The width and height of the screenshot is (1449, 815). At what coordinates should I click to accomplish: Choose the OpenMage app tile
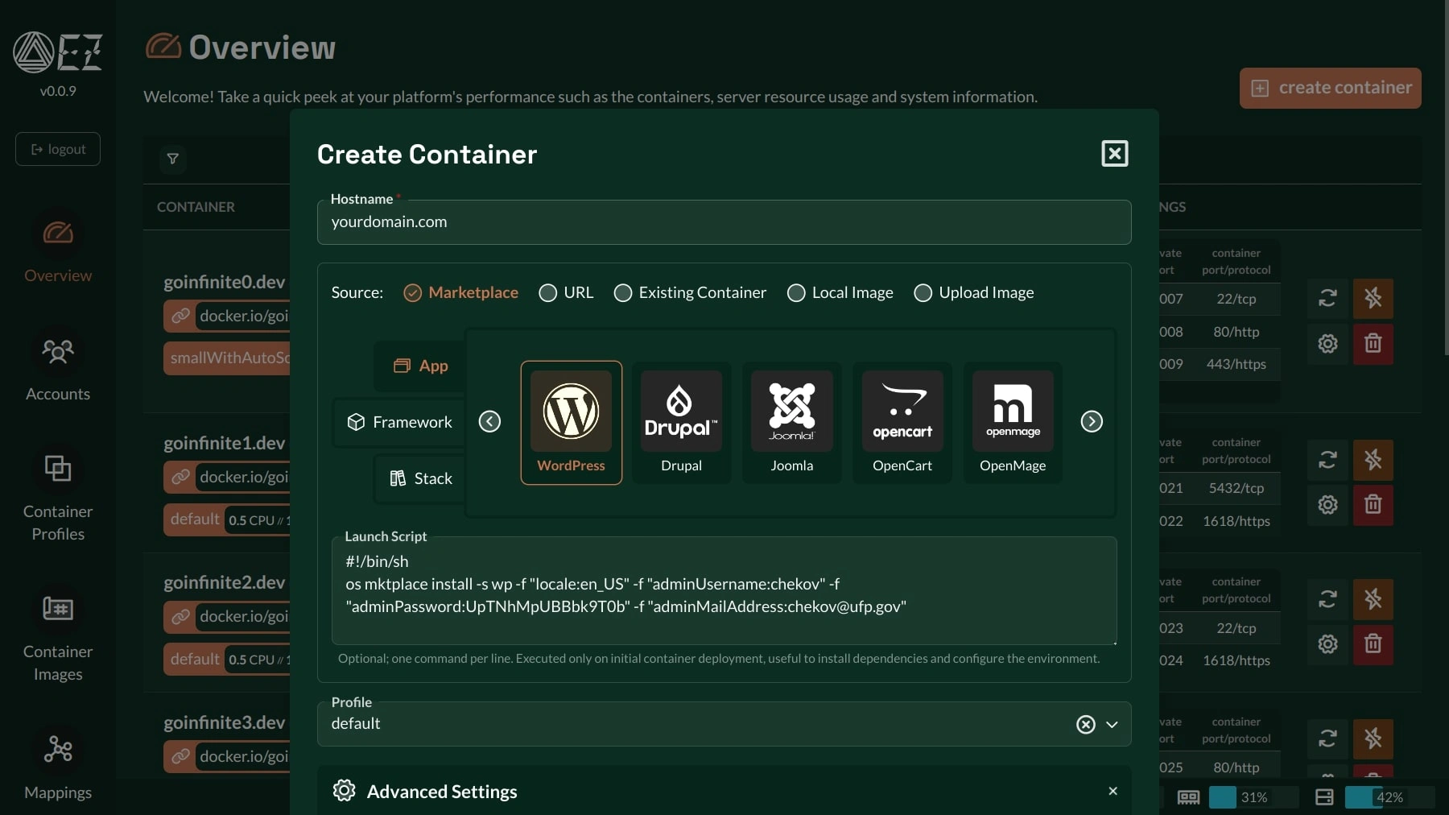tap(1012, 422)
